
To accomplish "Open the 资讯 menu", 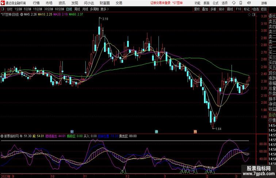I will click(x=62, y=3).
